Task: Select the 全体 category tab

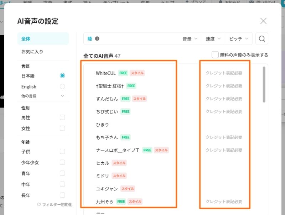Action: click(x=43, y=39)
